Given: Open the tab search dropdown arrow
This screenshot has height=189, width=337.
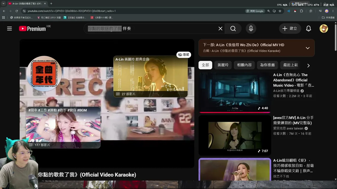Looking at the screenshot, I should tap(3, 4).
